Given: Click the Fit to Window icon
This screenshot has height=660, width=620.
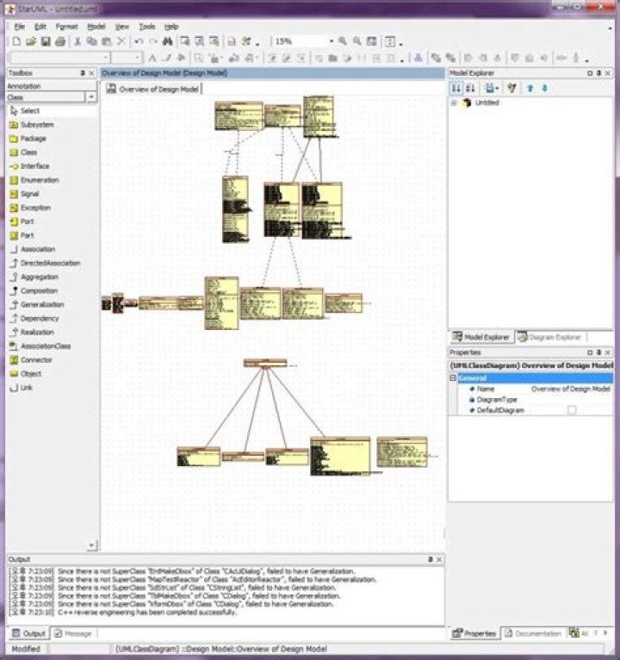Looking at the screenshot, I should [x=371, y=41].
